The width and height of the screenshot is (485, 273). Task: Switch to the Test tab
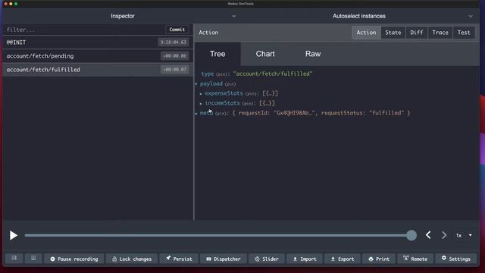(464, 33)
